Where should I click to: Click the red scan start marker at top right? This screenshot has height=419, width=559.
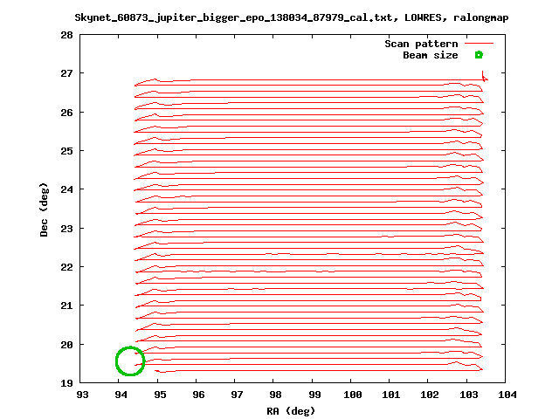coord(485,77)
